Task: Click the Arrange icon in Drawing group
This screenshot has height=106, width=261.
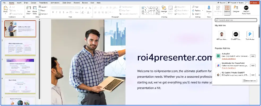Action: [164, 8]
